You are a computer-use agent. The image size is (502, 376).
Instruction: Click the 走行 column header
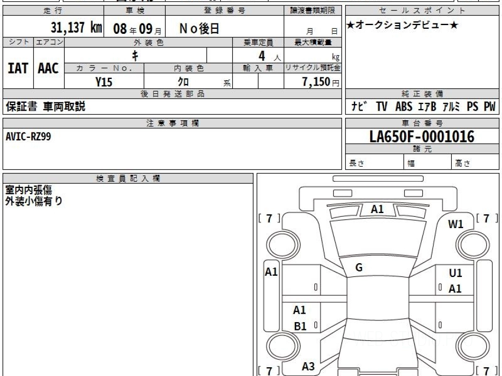pos(53,11)
